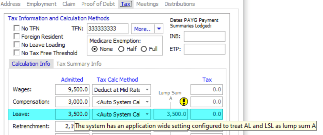This screenshot has width=323, height=135.
Task: Select Medicare Exemption None radio button
Action: [x=94, y=49]
